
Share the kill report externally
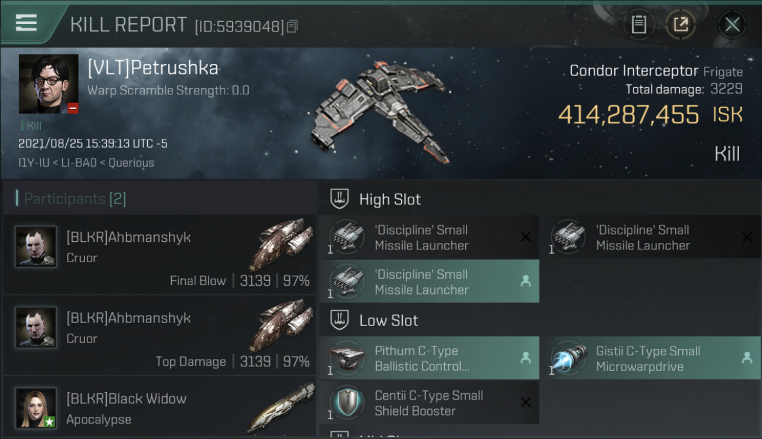pyautogui.click(x=681, y=25)
